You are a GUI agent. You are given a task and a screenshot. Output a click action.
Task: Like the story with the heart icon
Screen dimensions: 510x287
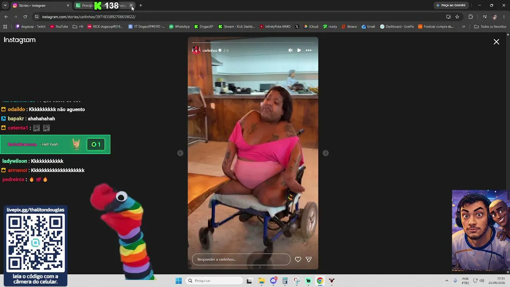[x=298, y=259]
